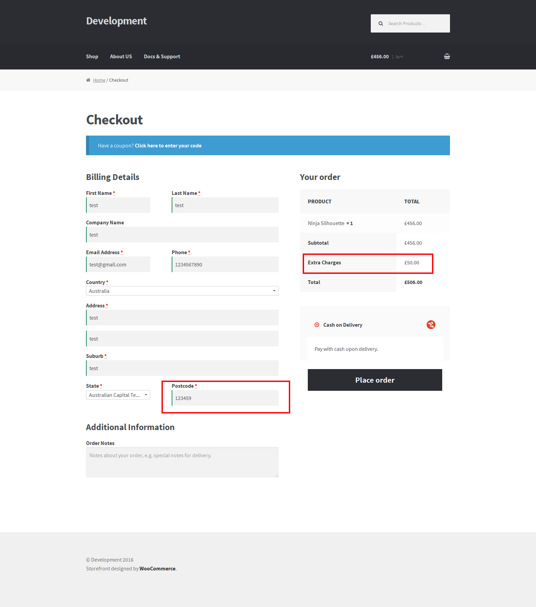Click here to enter your coupon code
The height and width of the screenshot is (607, 536).
click(168, 146)
